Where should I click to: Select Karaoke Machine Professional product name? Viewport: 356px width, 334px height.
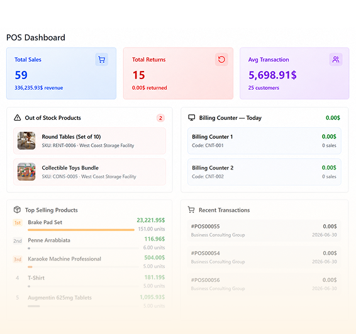click(x=65, y=259)
